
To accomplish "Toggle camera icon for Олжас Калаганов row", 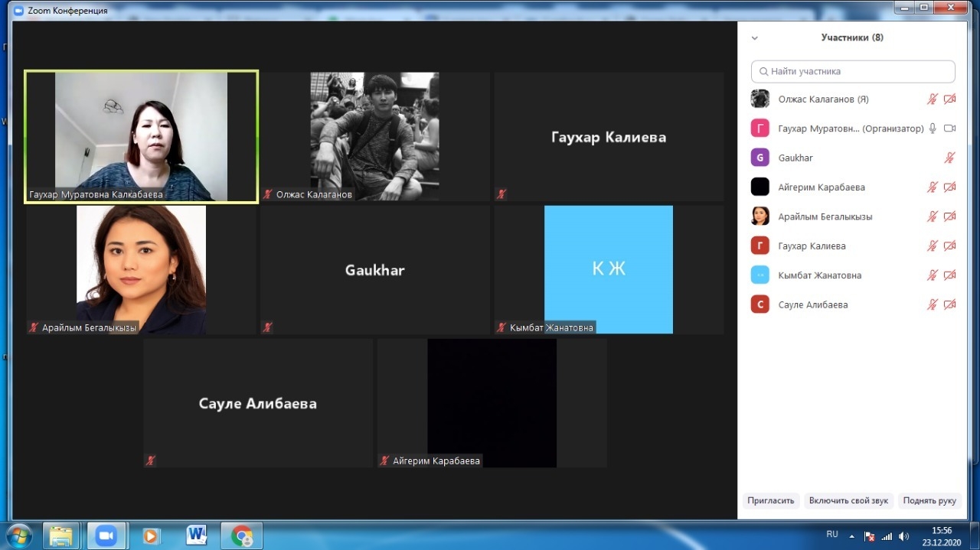I will pyautogui.click(x=950, y=99).
